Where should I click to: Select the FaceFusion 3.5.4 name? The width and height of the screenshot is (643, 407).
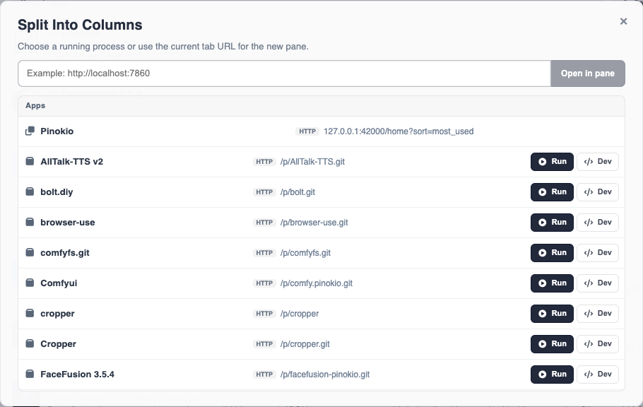pos(78,374)
